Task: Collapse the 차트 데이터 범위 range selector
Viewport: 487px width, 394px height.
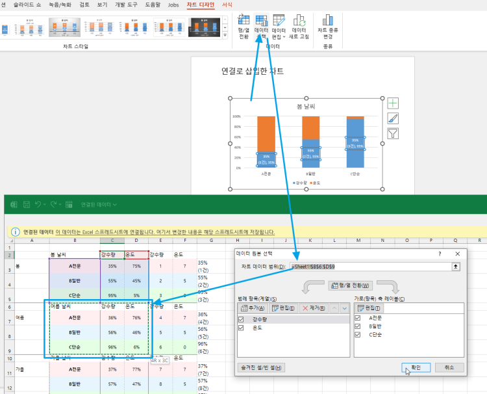Action: click(456, 267)
